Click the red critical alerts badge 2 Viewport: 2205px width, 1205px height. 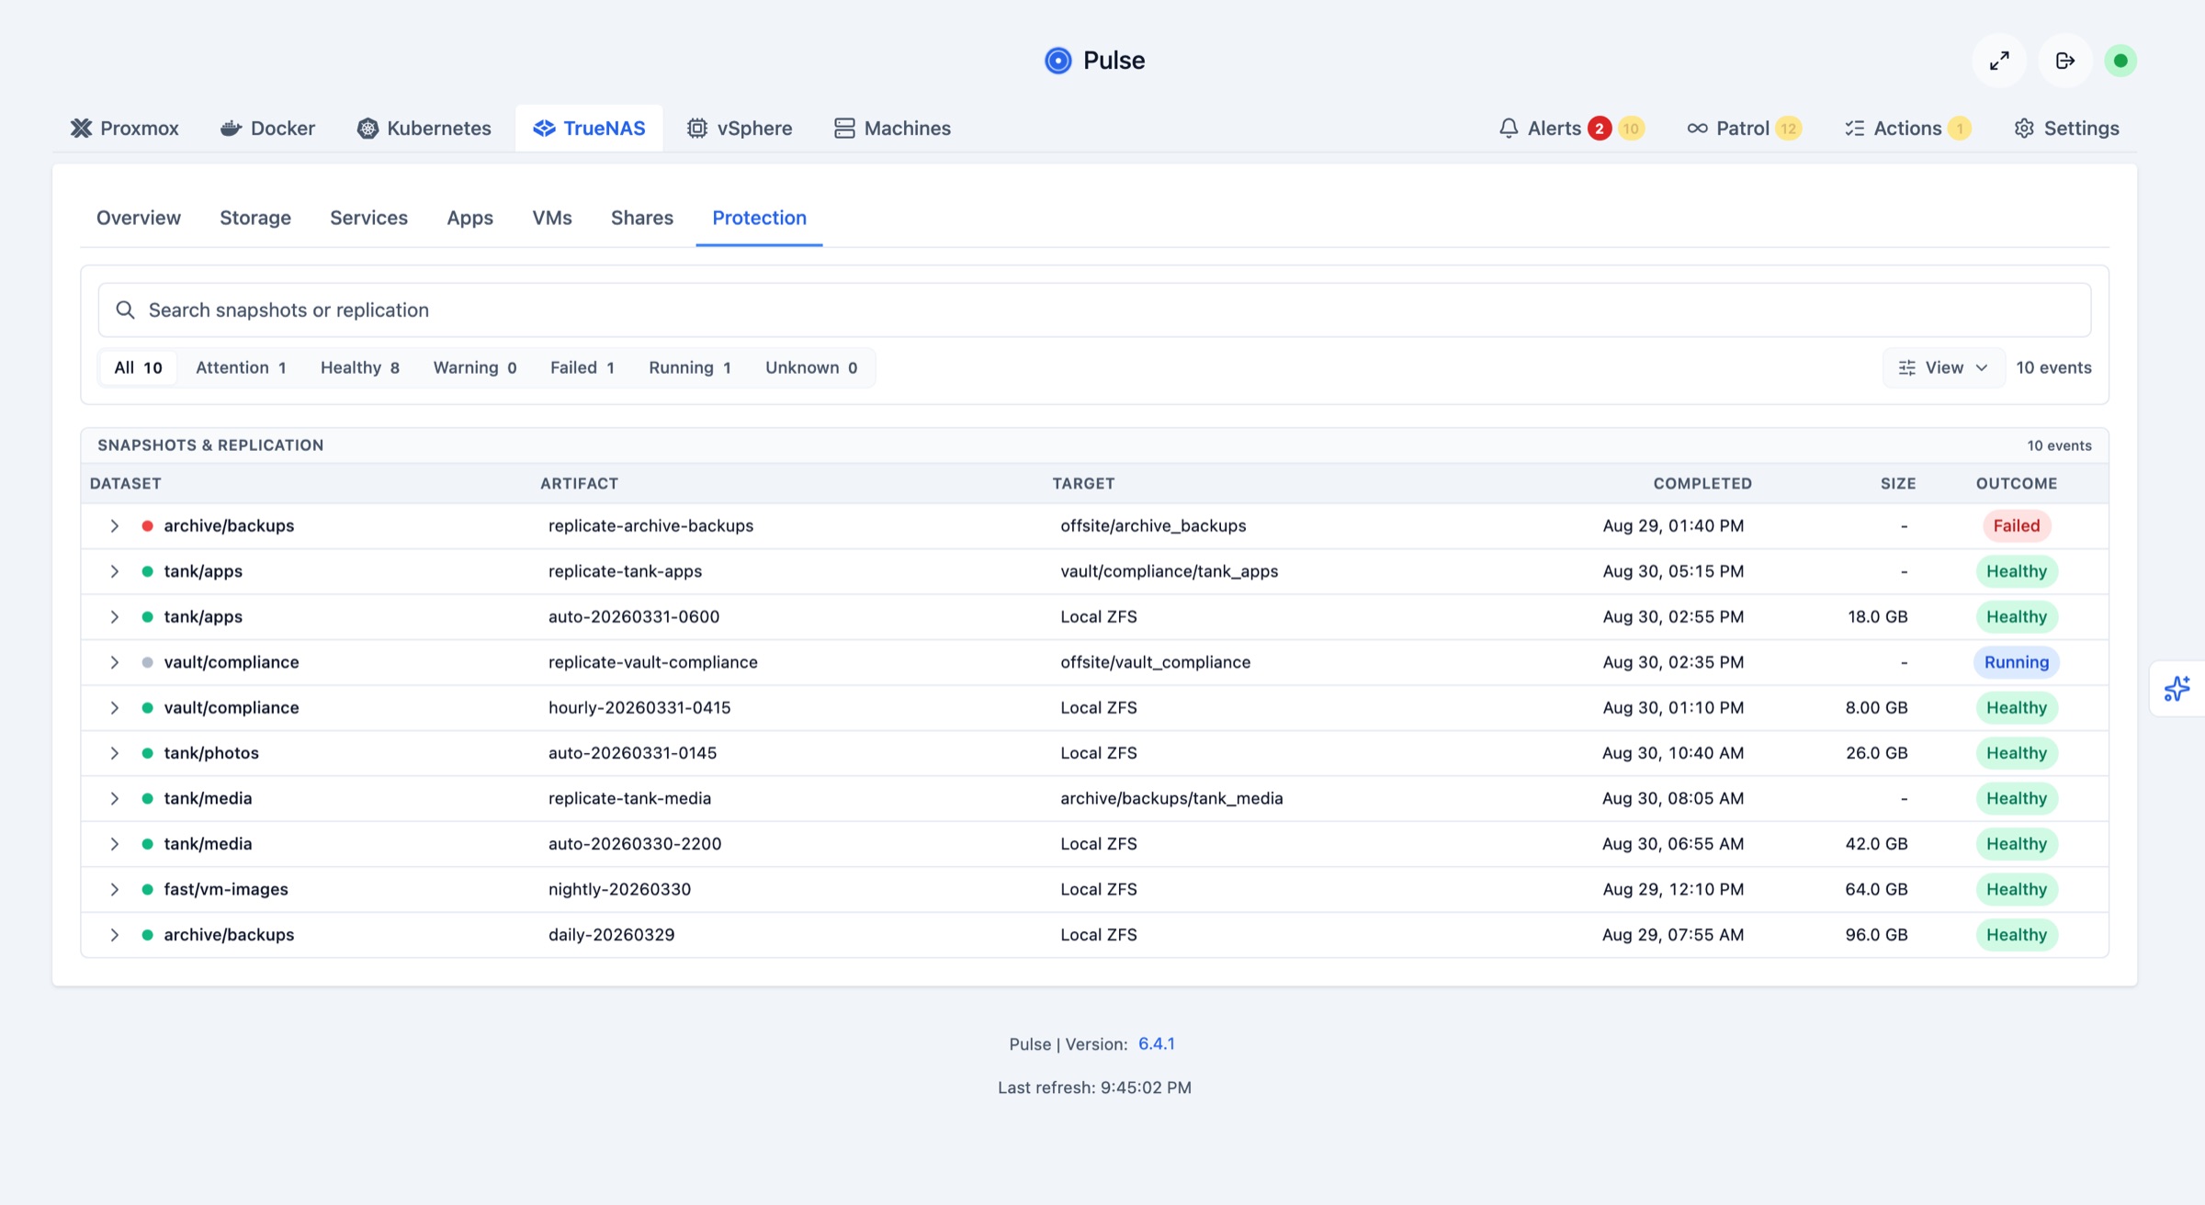coord(1600,129)
